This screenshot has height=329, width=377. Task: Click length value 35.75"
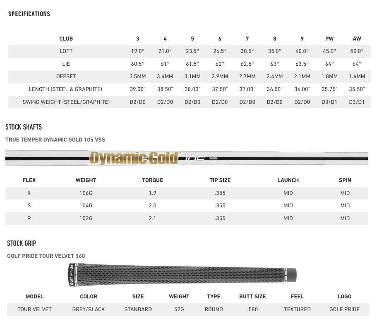tap(329, 89)
